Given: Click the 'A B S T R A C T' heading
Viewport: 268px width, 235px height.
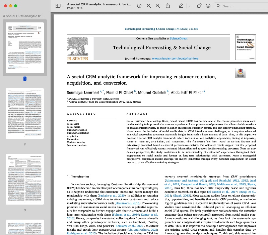Looking at the screenshot, I should 137,114.
